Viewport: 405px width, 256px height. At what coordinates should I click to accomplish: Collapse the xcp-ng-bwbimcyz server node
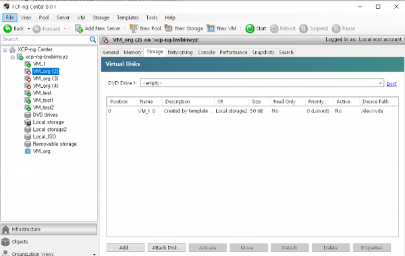12,57
